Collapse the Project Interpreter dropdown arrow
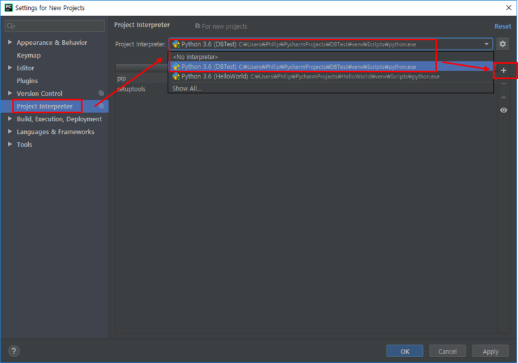 (487, 44)
